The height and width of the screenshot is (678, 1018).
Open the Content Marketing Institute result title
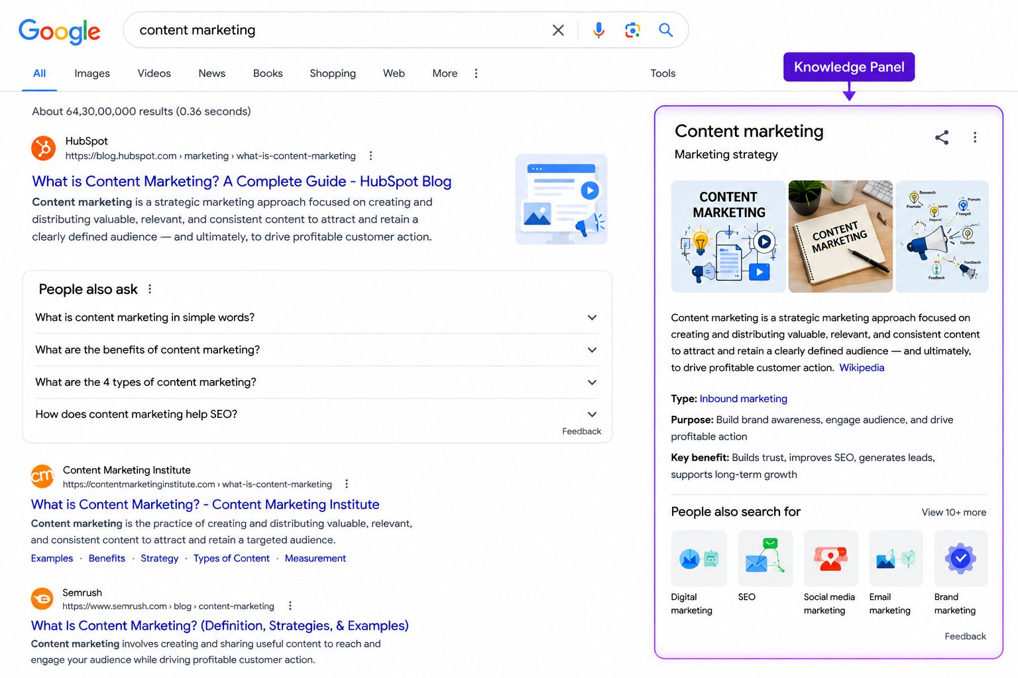click(x=205, y=505)
